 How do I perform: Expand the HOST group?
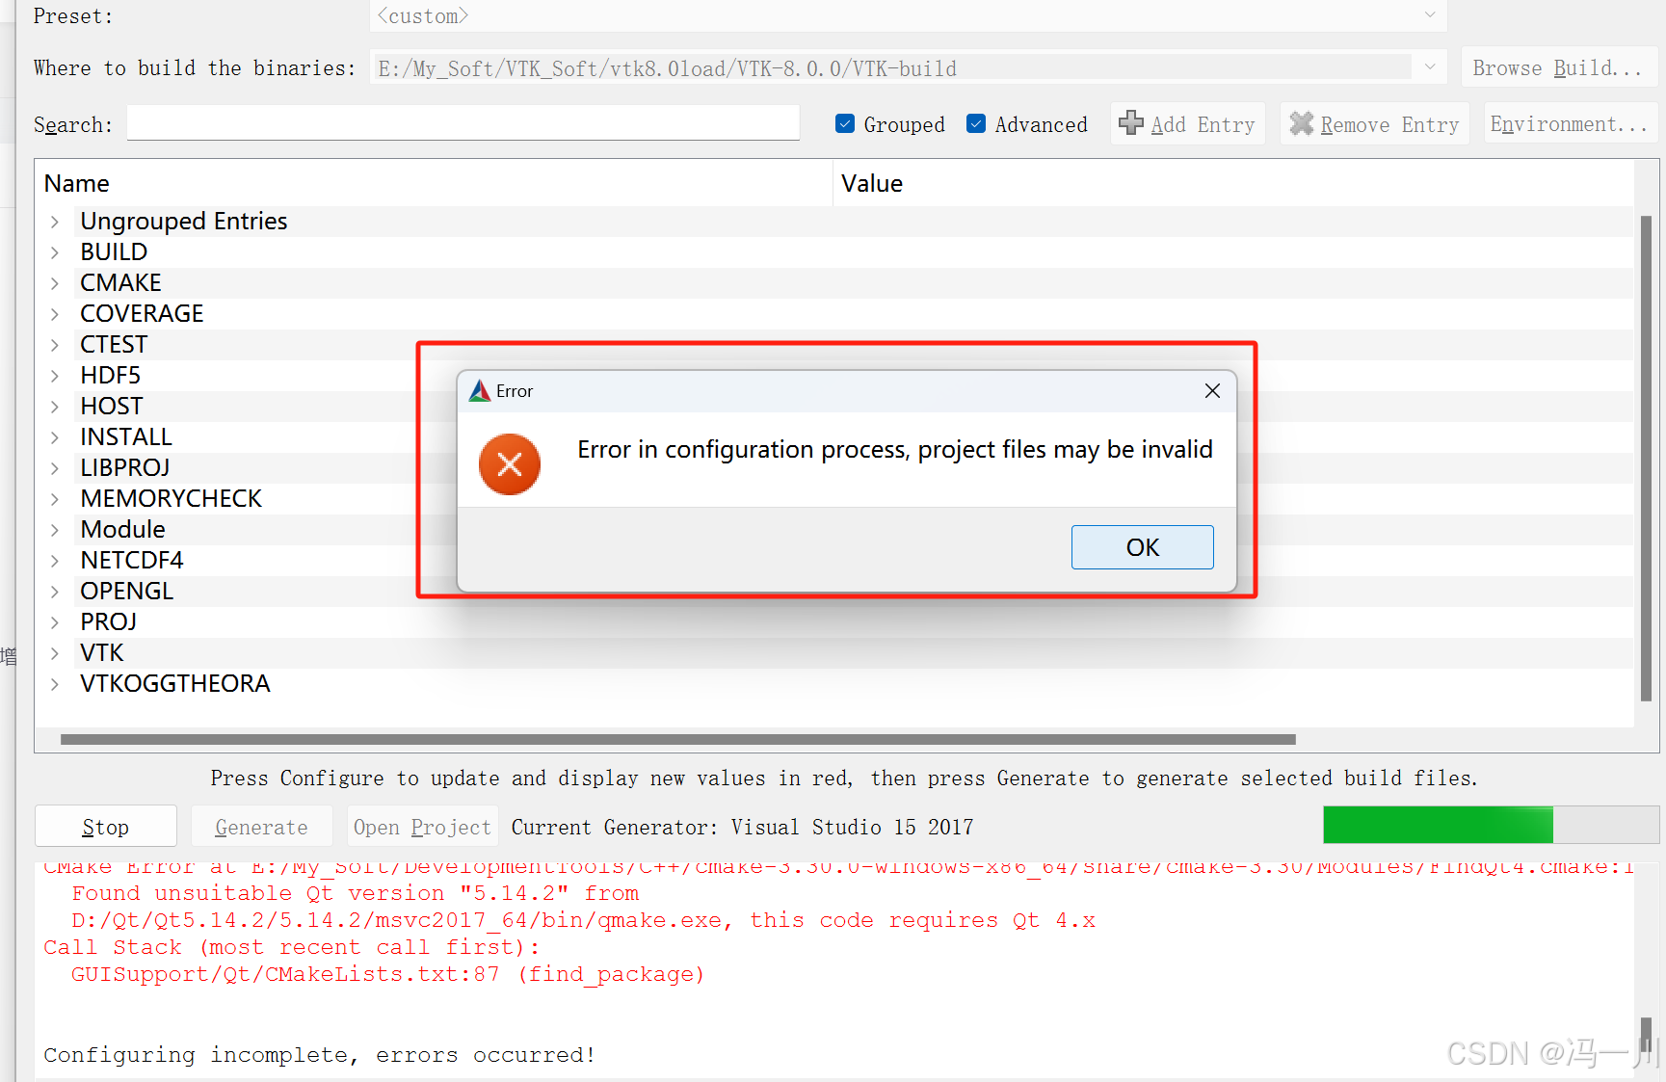55,407
